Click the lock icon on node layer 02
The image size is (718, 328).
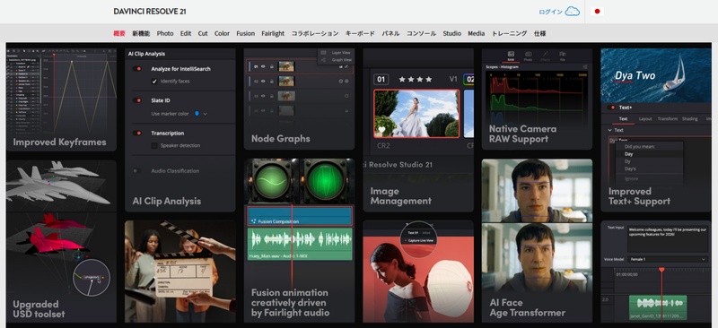tap(272, 81)
